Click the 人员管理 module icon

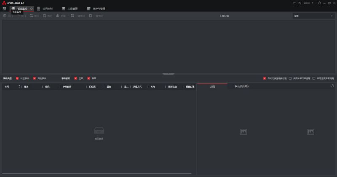[x=64, y=8]
